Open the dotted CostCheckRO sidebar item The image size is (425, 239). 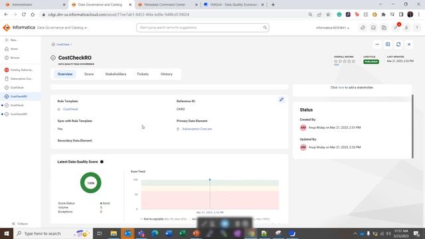point(16,114)
